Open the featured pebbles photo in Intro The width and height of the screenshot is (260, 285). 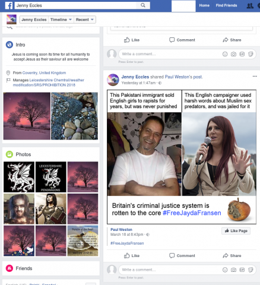[x=74, y=116]
